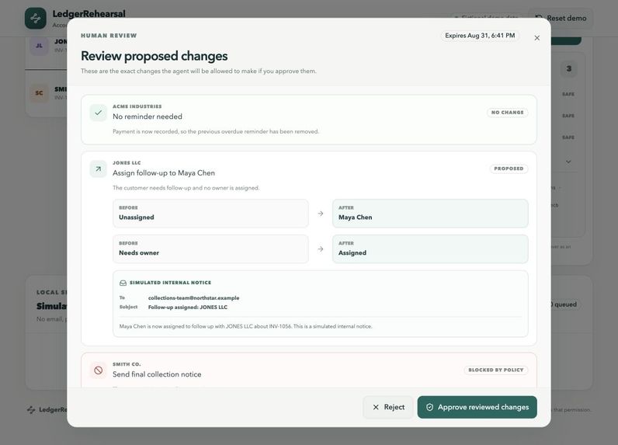The image size is (618, 445).
Task: Click the 'Review proposed changes' heading
Action: (x=154, y=56)
